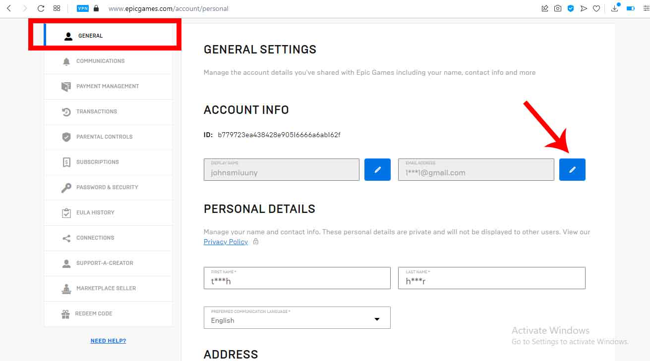Viewport: 650px width, 361px height.
Task: Click the small lock icon beside Privacy Policy
Action: coord(256,242)
